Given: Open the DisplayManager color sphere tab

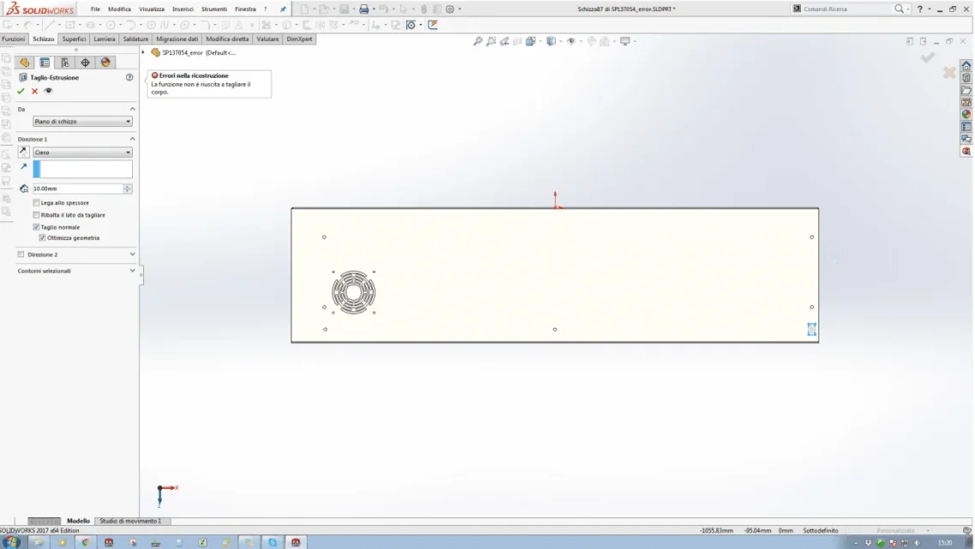Looking at the screenshot, I should (x=105, y=62).
